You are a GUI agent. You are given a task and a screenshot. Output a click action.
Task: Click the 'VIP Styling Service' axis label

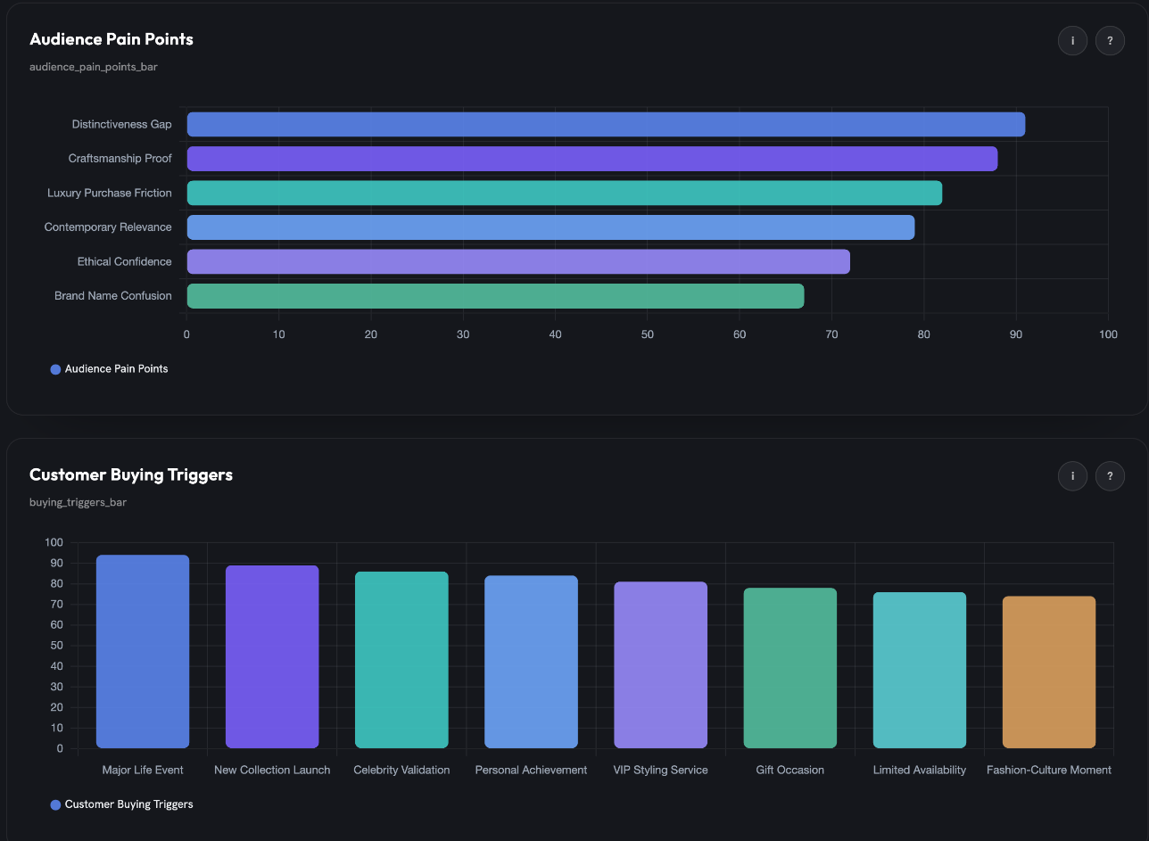pos(661,770)
